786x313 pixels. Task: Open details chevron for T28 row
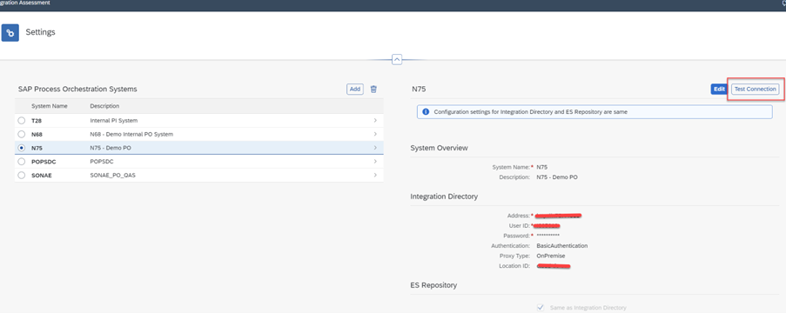click(x=375, y=121)
